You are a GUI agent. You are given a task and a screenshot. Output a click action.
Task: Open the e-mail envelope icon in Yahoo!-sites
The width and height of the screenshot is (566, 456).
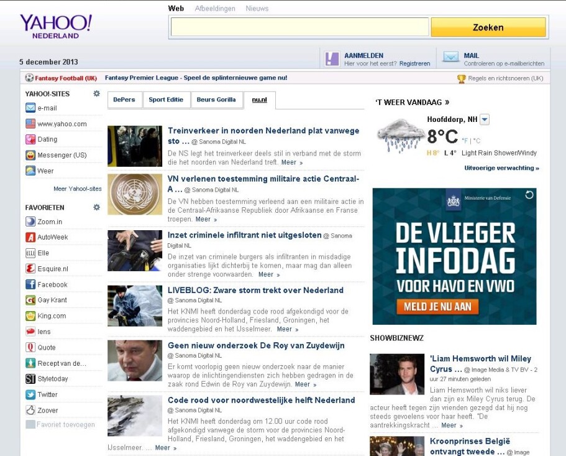click(30, 108)
